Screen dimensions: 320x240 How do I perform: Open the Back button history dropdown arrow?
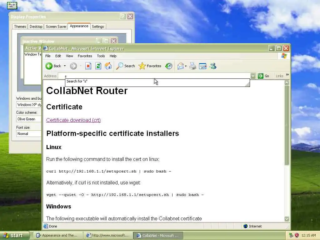pyautogui.click(x=65, y=66)
